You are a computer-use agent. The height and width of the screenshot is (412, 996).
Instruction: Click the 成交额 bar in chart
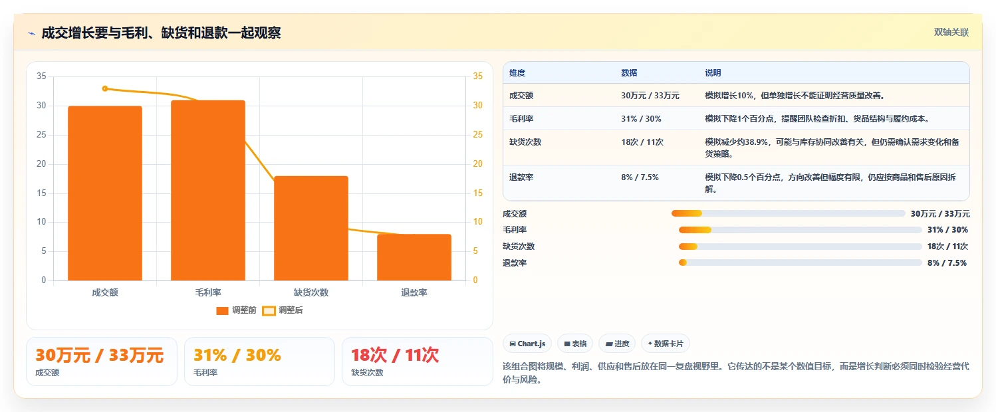(x=105, y=193)
